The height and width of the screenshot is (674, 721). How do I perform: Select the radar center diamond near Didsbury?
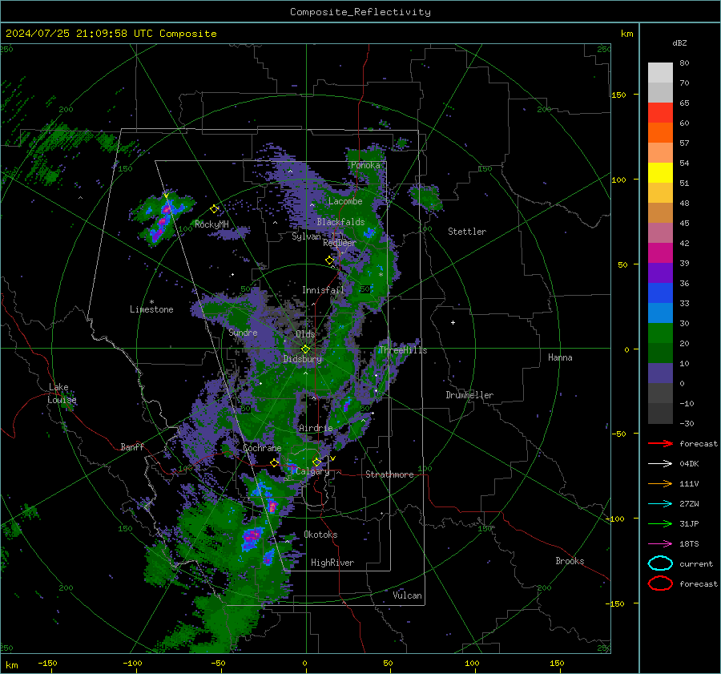[x=305, y=349]
